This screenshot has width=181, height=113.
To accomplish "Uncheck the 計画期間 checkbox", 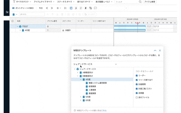I will tap(137, 84).
